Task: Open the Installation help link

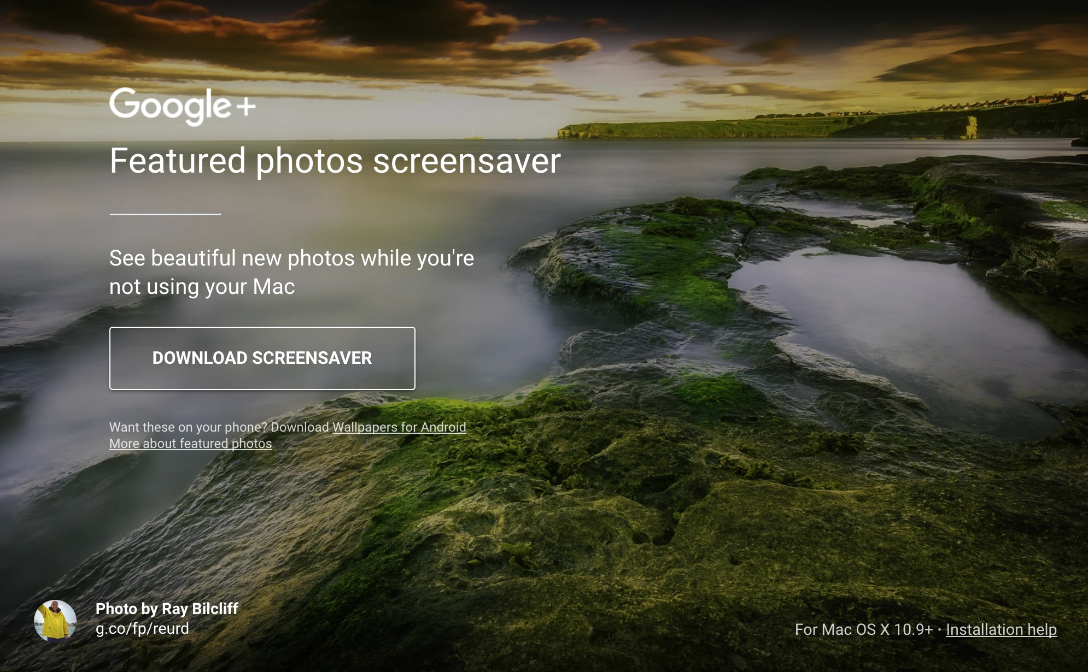Action: pyautogui.click(x=1001, y=629)
